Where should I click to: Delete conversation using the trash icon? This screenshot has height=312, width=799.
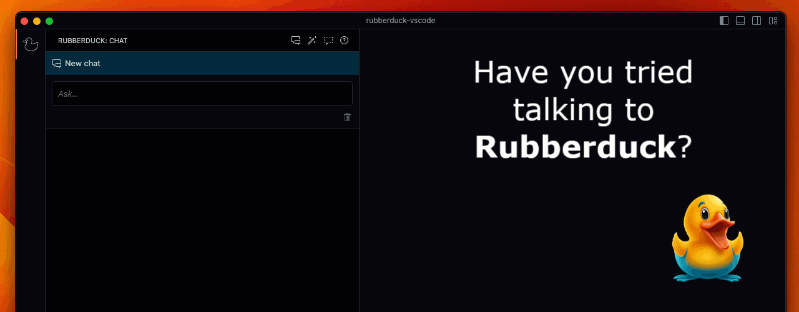[348, 117]
